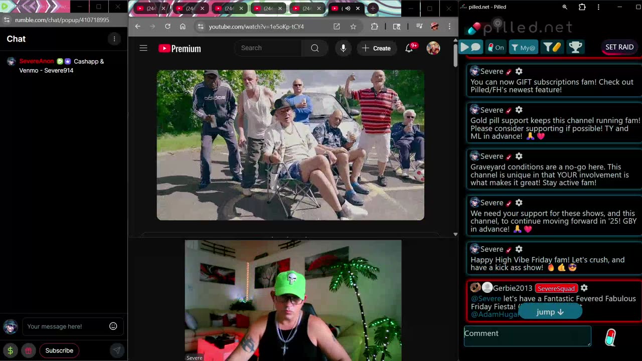The image size is (642, 361).
Task: Start YouTube voice search with the microphone
Action: [x=343, y=48]
